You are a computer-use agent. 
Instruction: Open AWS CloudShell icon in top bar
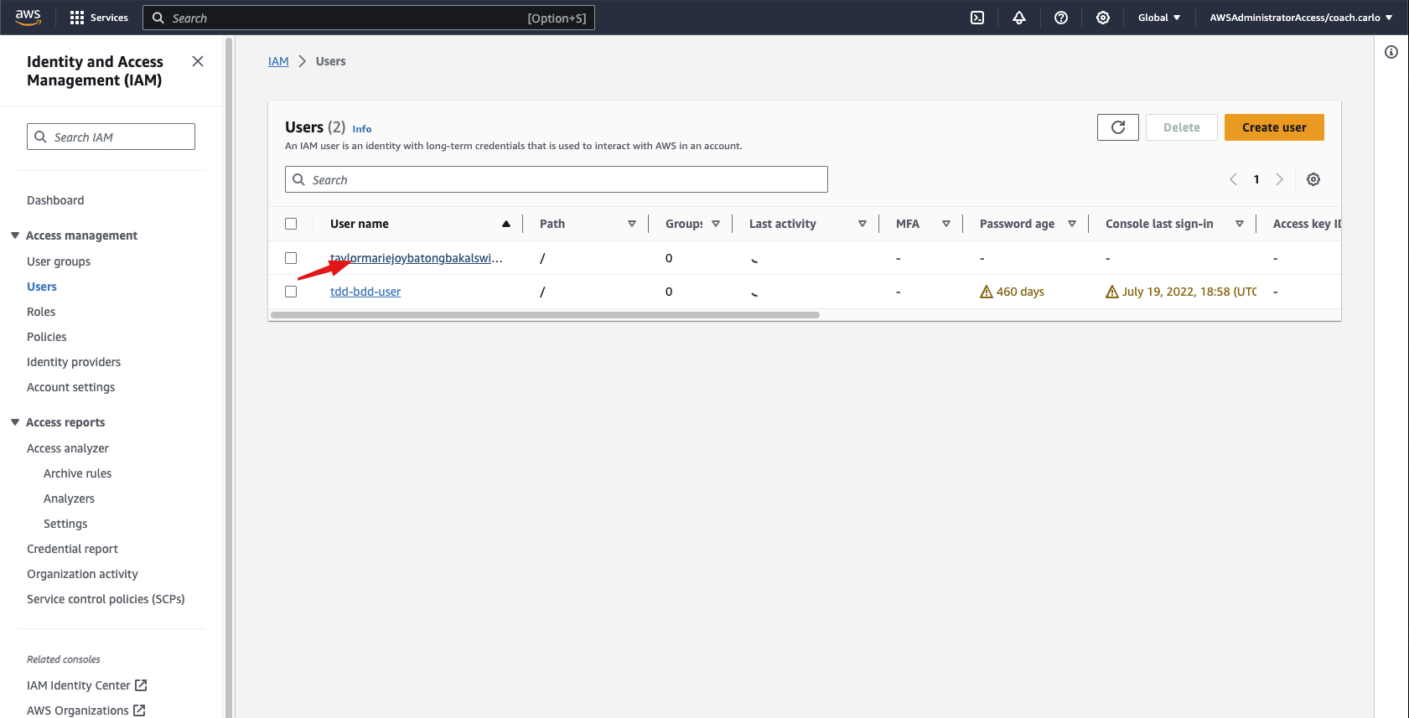[x=977, y=18]
